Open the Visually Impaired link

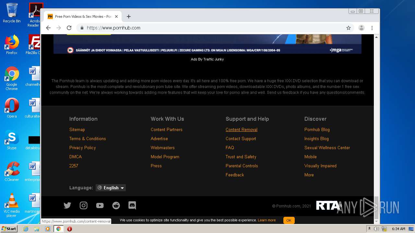(320, 166)
